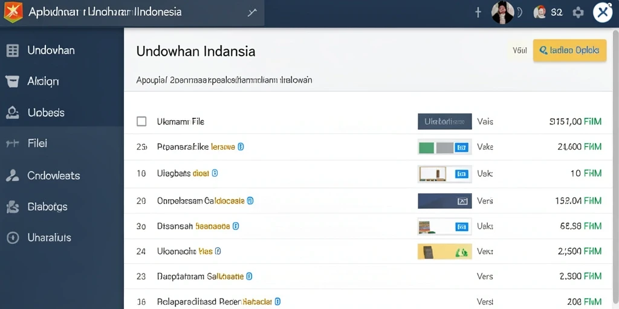Open yellow thumbnail in row 24
The height and width of the screenshot is (309, 619).
(445, 252)
